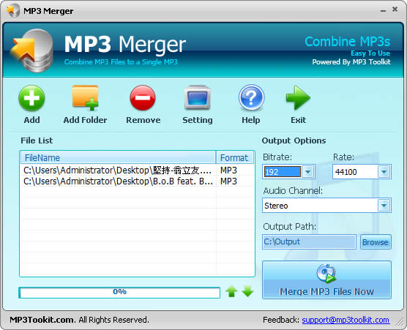Image resolution: width=407 pixels, height=330 pixels.
Task: Sort by the Format column header
Action: [234, 158]
